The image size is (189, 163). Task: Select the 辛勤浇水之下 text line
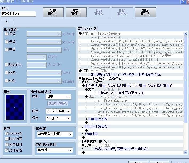pos(131,93)
